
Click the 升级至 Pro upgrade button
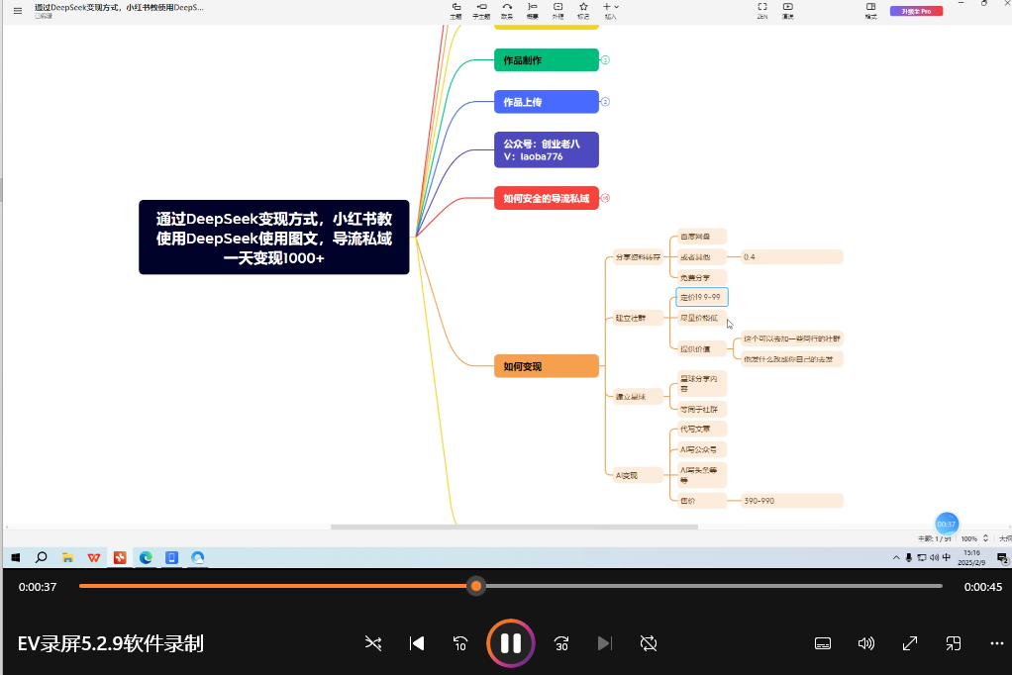(x=916, y=11)
